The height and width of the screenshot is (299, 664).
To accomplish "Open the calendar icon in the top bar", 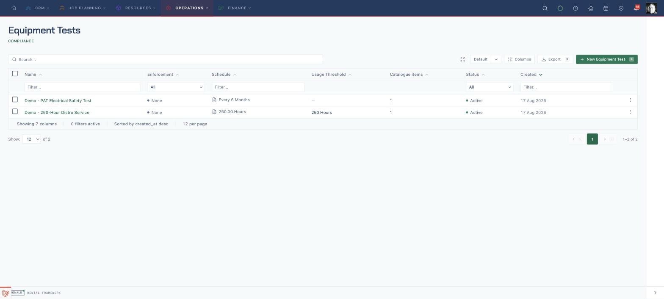I will click(606, 8).
